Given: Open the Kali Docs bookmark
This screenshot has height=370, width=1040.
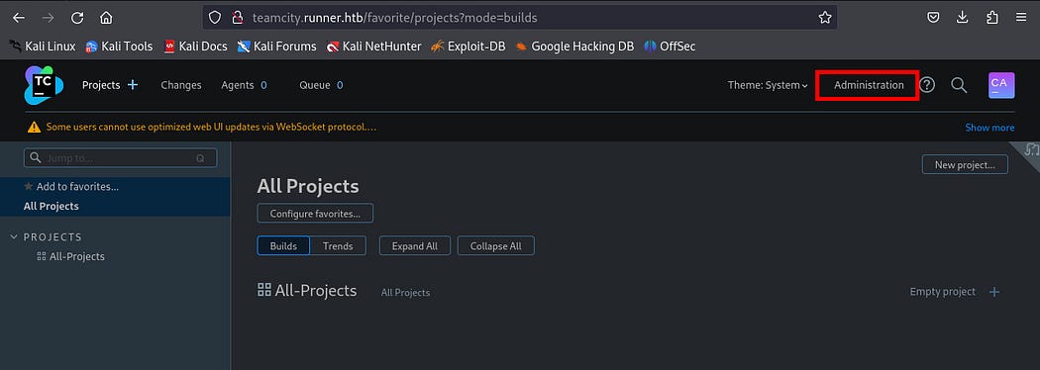Looking at the screenshot, I should click(196, 46).
